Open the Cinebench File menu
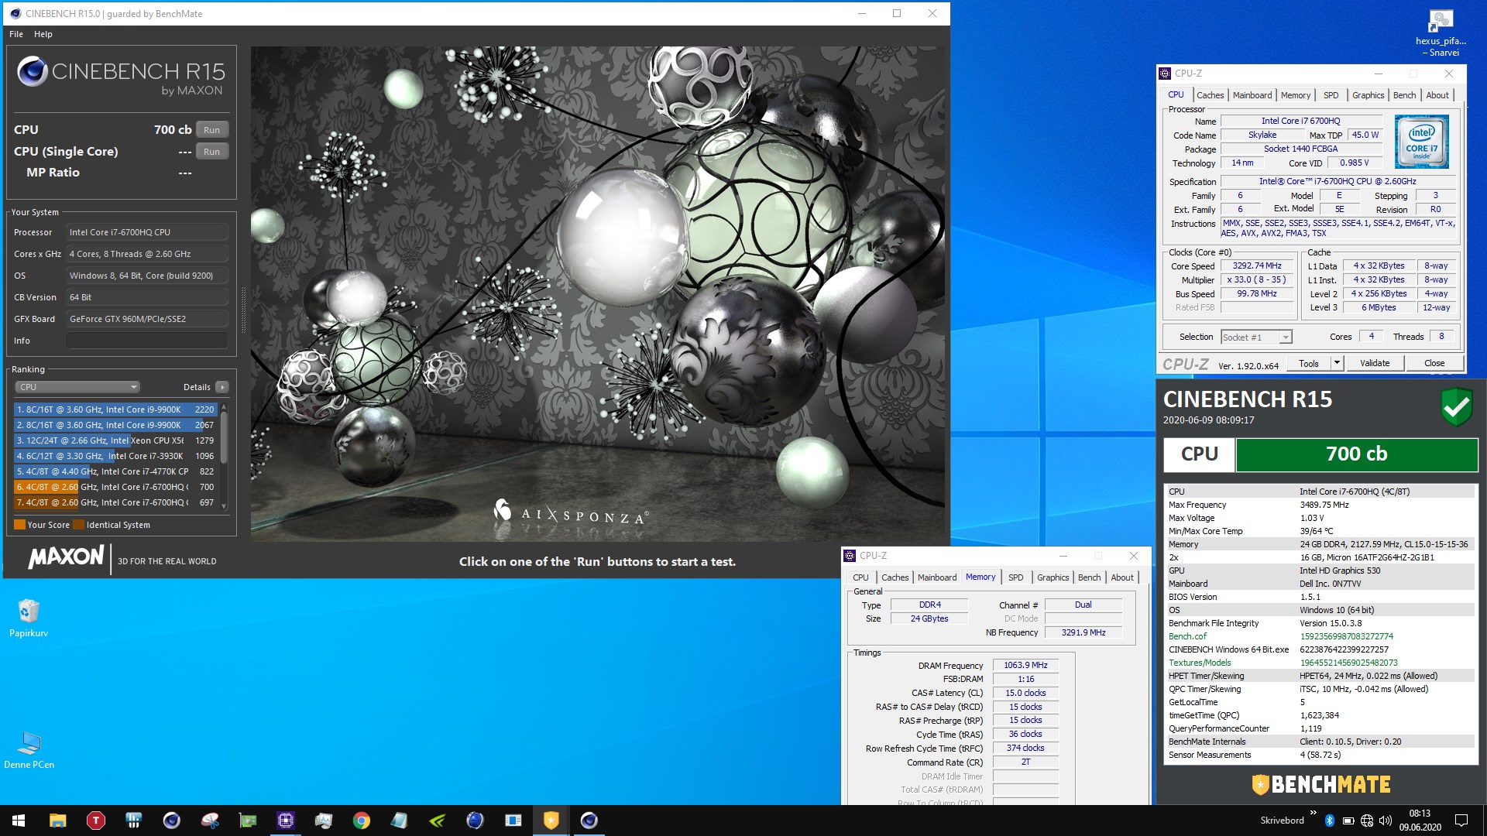Screen dimensions: 1487x836 [x=16, y=34]
